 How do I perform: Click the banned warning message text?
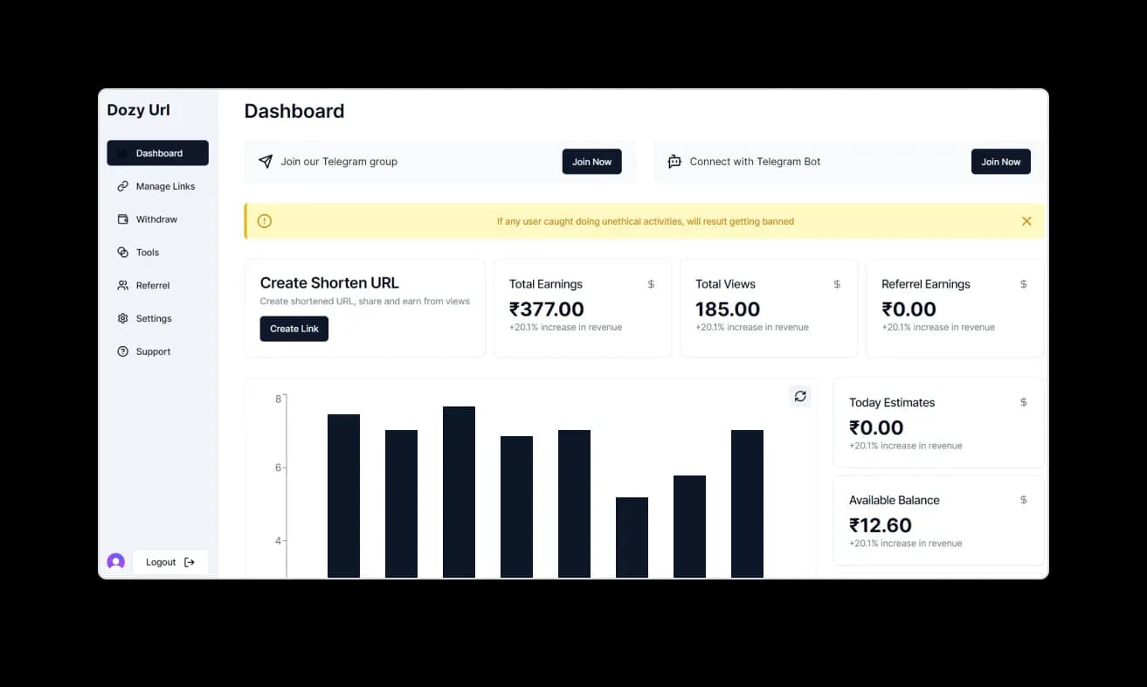[646, 221]
